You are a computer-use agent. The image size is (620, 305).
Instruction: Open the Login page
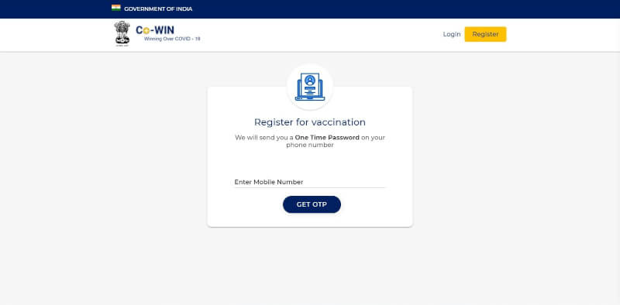452,34
